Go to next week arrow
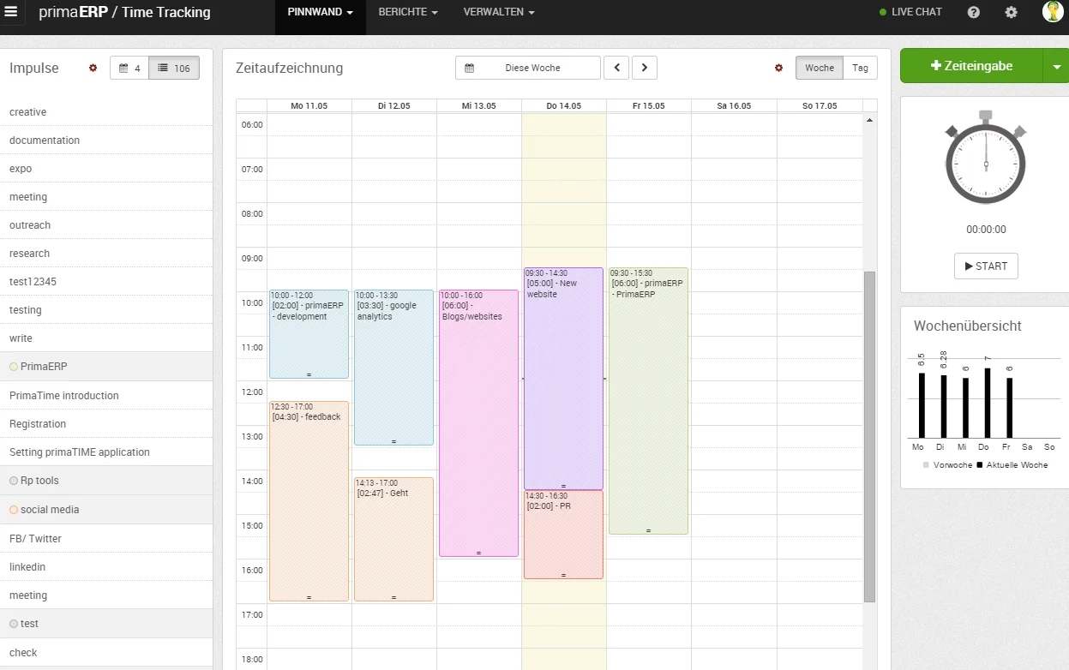The height and width of the screenshot is (670, 1069). pyautogui.click(x=645, y=68)
